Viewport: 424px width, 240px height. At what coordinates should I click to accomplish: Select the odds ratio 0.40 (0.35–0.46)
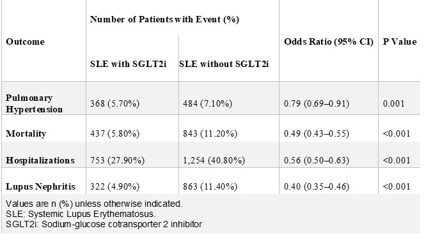(317, 186)
